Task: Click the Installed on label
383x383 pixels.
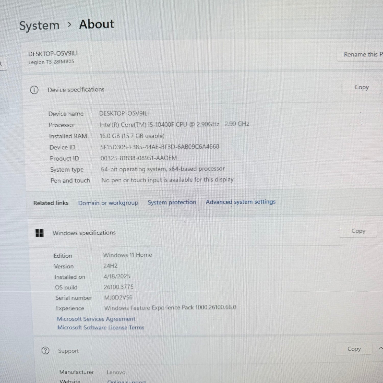Action: coord(70,277)
